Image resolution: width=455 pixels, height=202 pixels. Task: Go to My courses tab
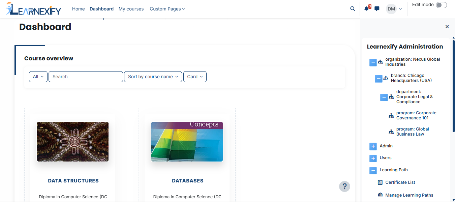[131, 9]
